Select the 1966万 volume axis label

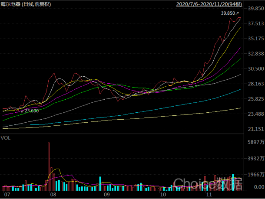click(x=256, y=175)
